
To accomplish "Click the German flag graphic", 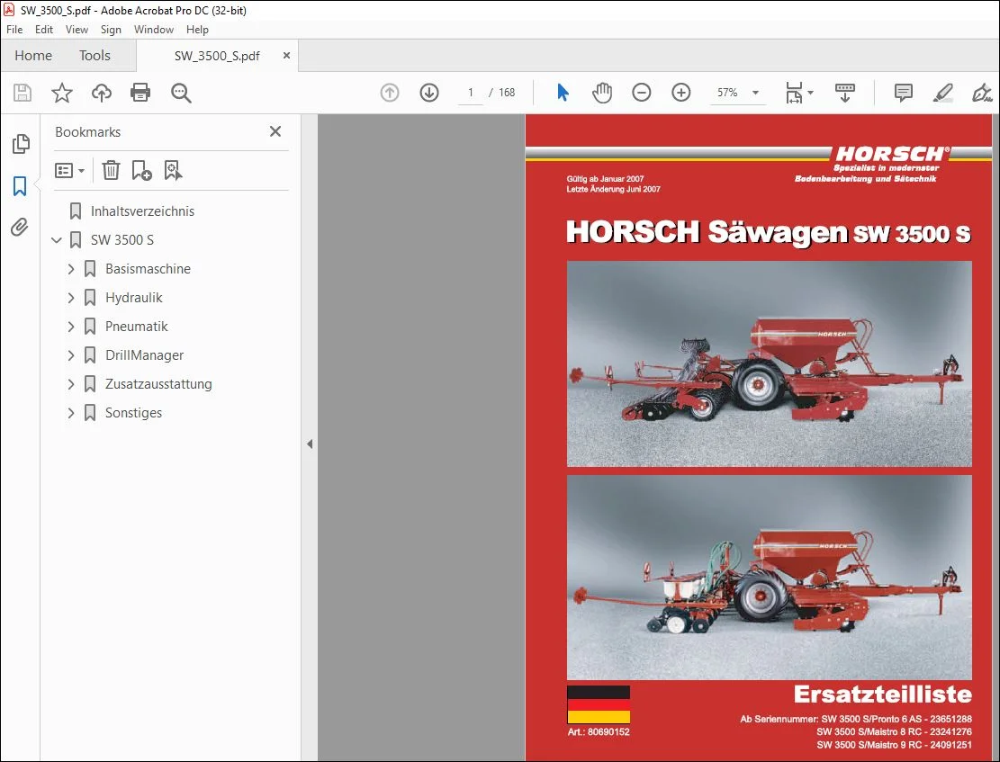I will [x=599, y=704].
